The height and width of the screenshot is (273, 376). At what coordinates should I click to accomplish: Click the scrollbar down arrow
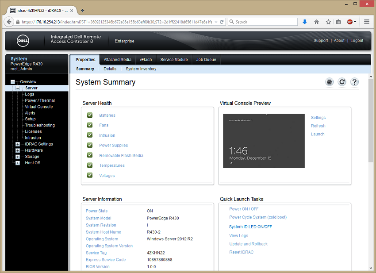(x=371, y=268)
